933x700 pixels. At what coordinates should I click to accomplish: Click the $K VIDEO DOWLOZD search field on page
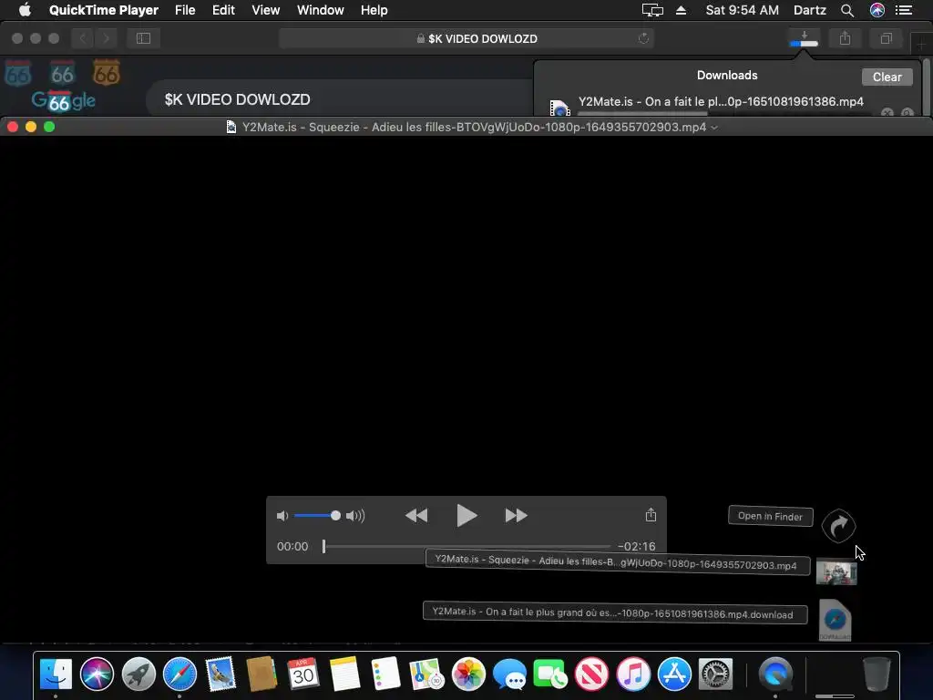(339, 99)
